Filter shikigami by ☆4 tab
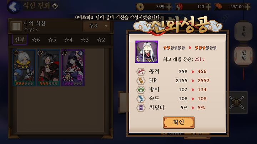The width and height of the screenshot is (257, 144). [68, 40]
